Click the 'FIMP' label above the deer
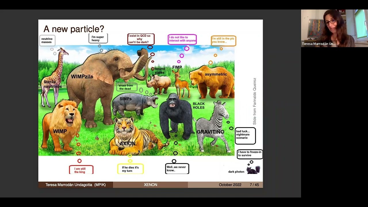This screenshot has width=368, height=207. click(x=177, y=67)
